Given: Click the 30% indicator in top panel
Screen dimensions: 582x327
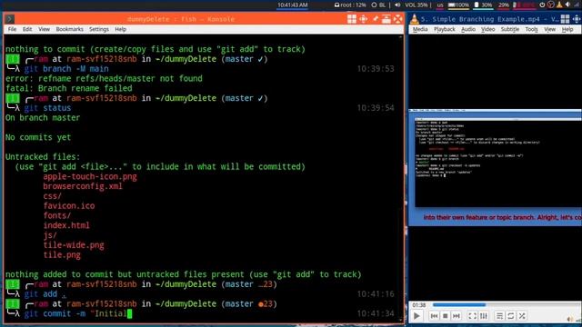Looking at the screenshot, I should coord(483,5).
